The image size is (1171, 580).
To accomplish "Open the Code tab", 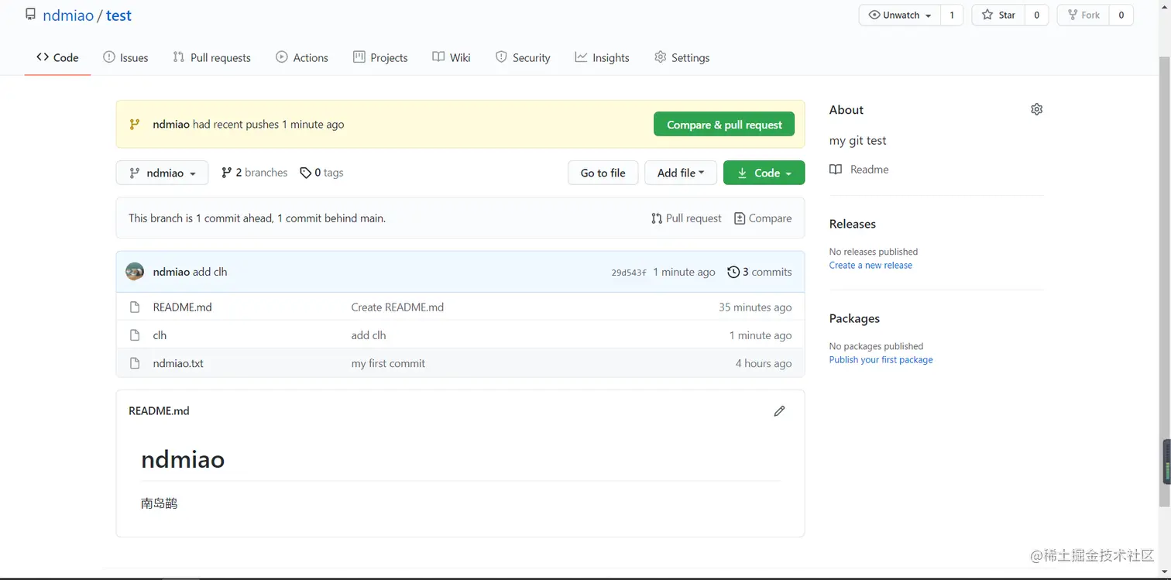I will coord(57,57).
